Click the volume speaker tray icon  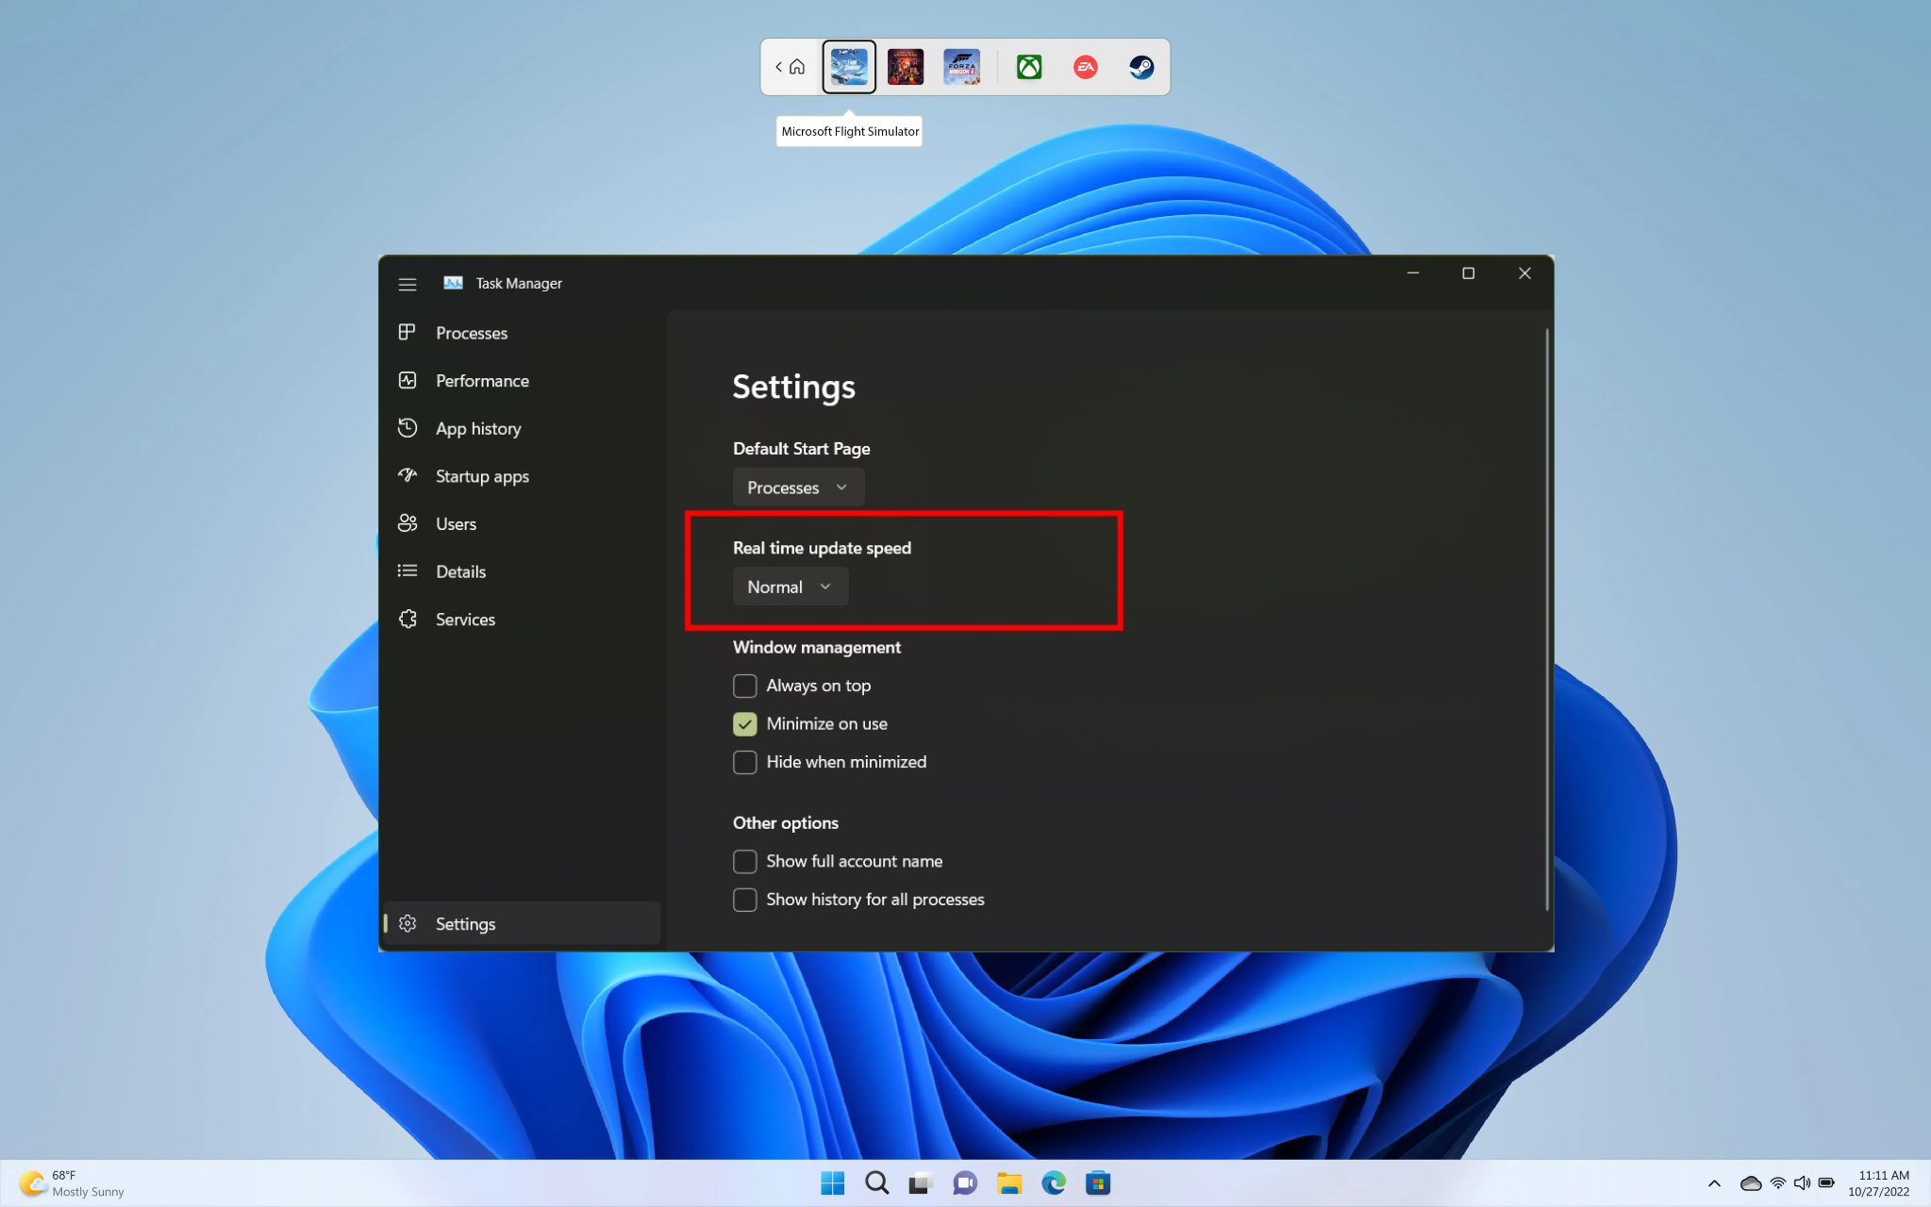(1802, 1183)
